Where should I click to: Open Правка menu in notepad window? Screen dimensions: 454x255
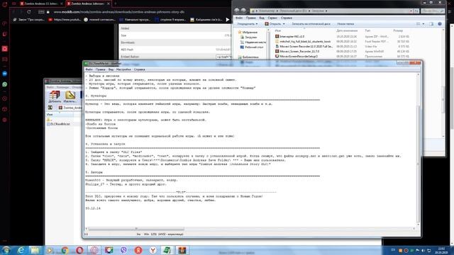[100, 69]
